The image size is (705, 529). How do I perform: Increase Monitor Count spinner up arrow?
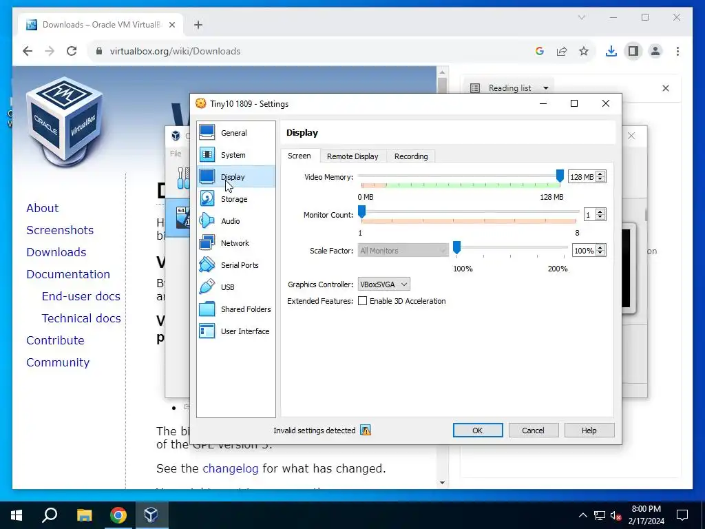click(x=600, y=212)
